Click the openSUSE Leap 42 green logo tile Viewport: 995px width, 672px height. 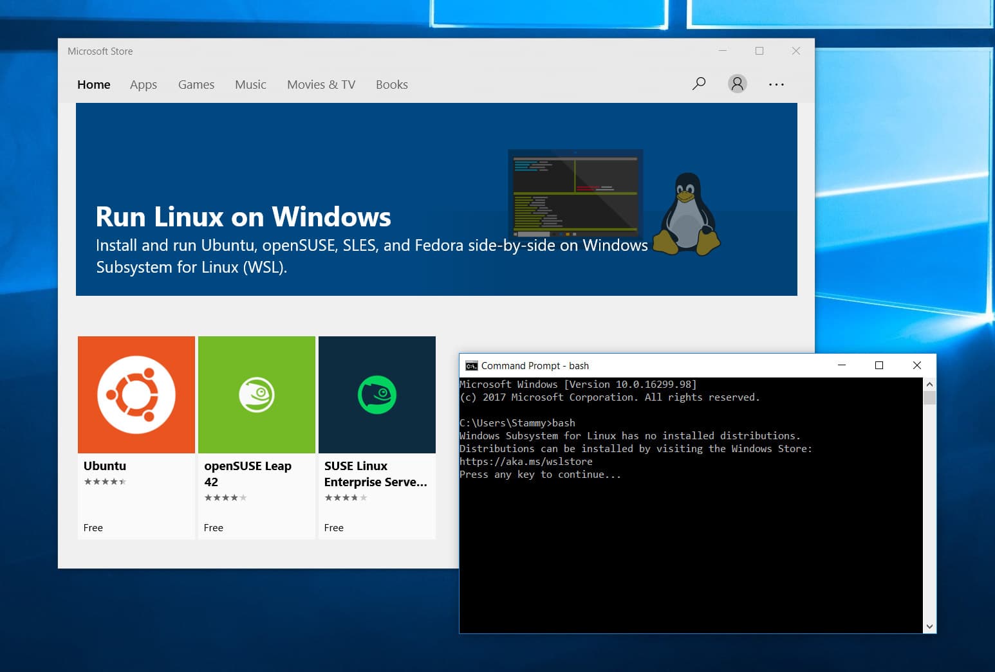click(257, 395)
